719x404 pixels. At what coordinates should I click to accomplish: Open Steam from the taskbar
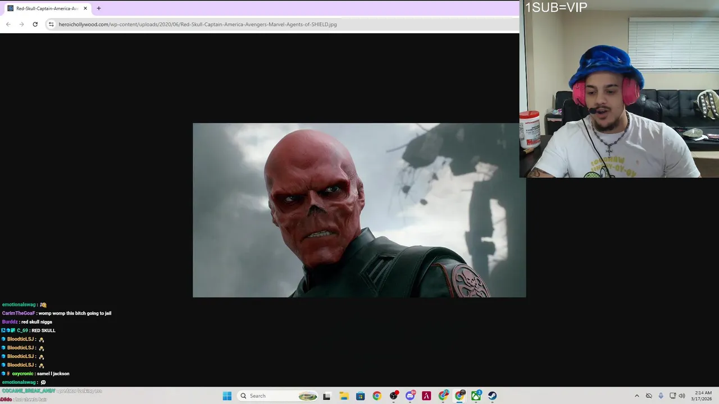[493, 396]
